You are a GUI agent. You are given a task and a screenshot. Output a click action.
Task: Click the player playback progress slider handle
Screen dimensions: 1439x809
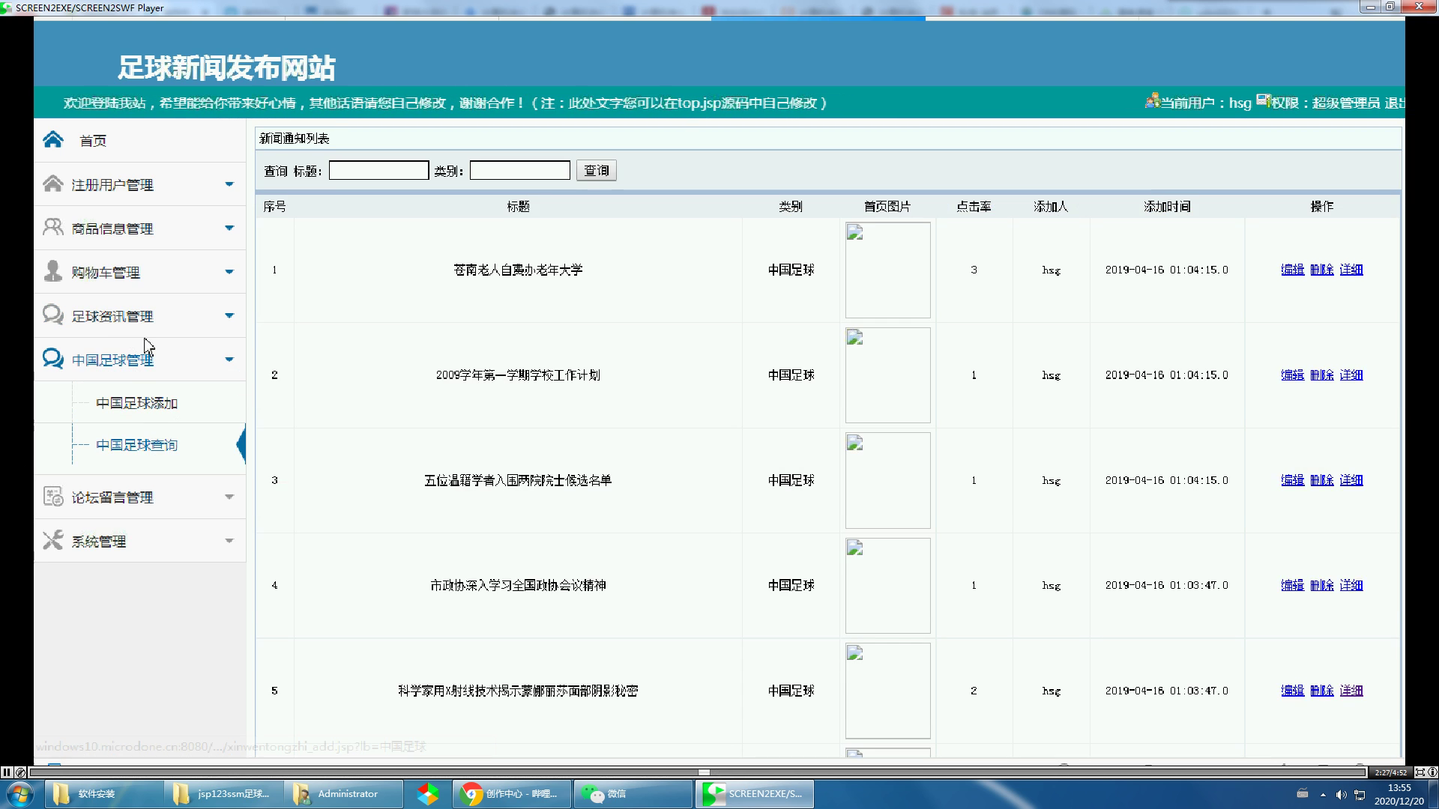[704, 772]
